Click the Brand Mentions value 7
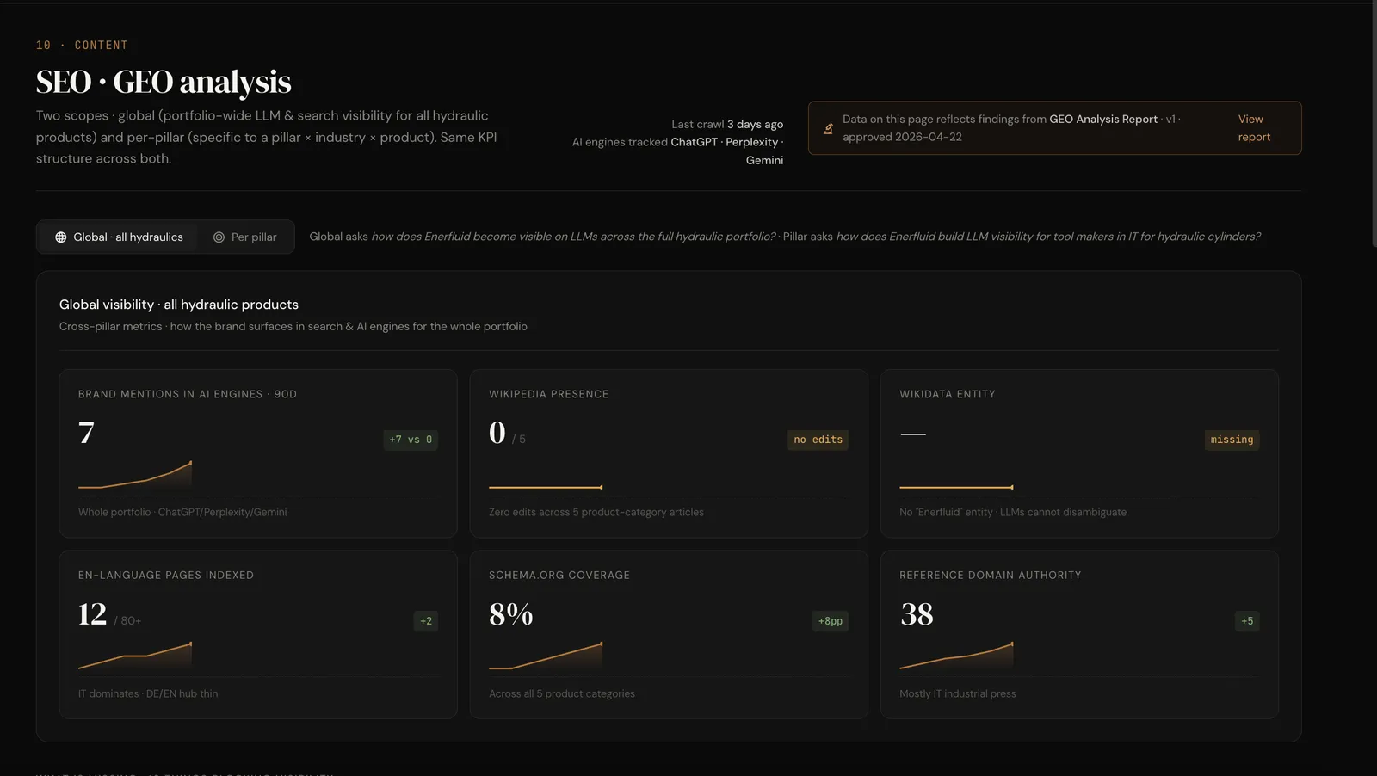 point(86,433)
